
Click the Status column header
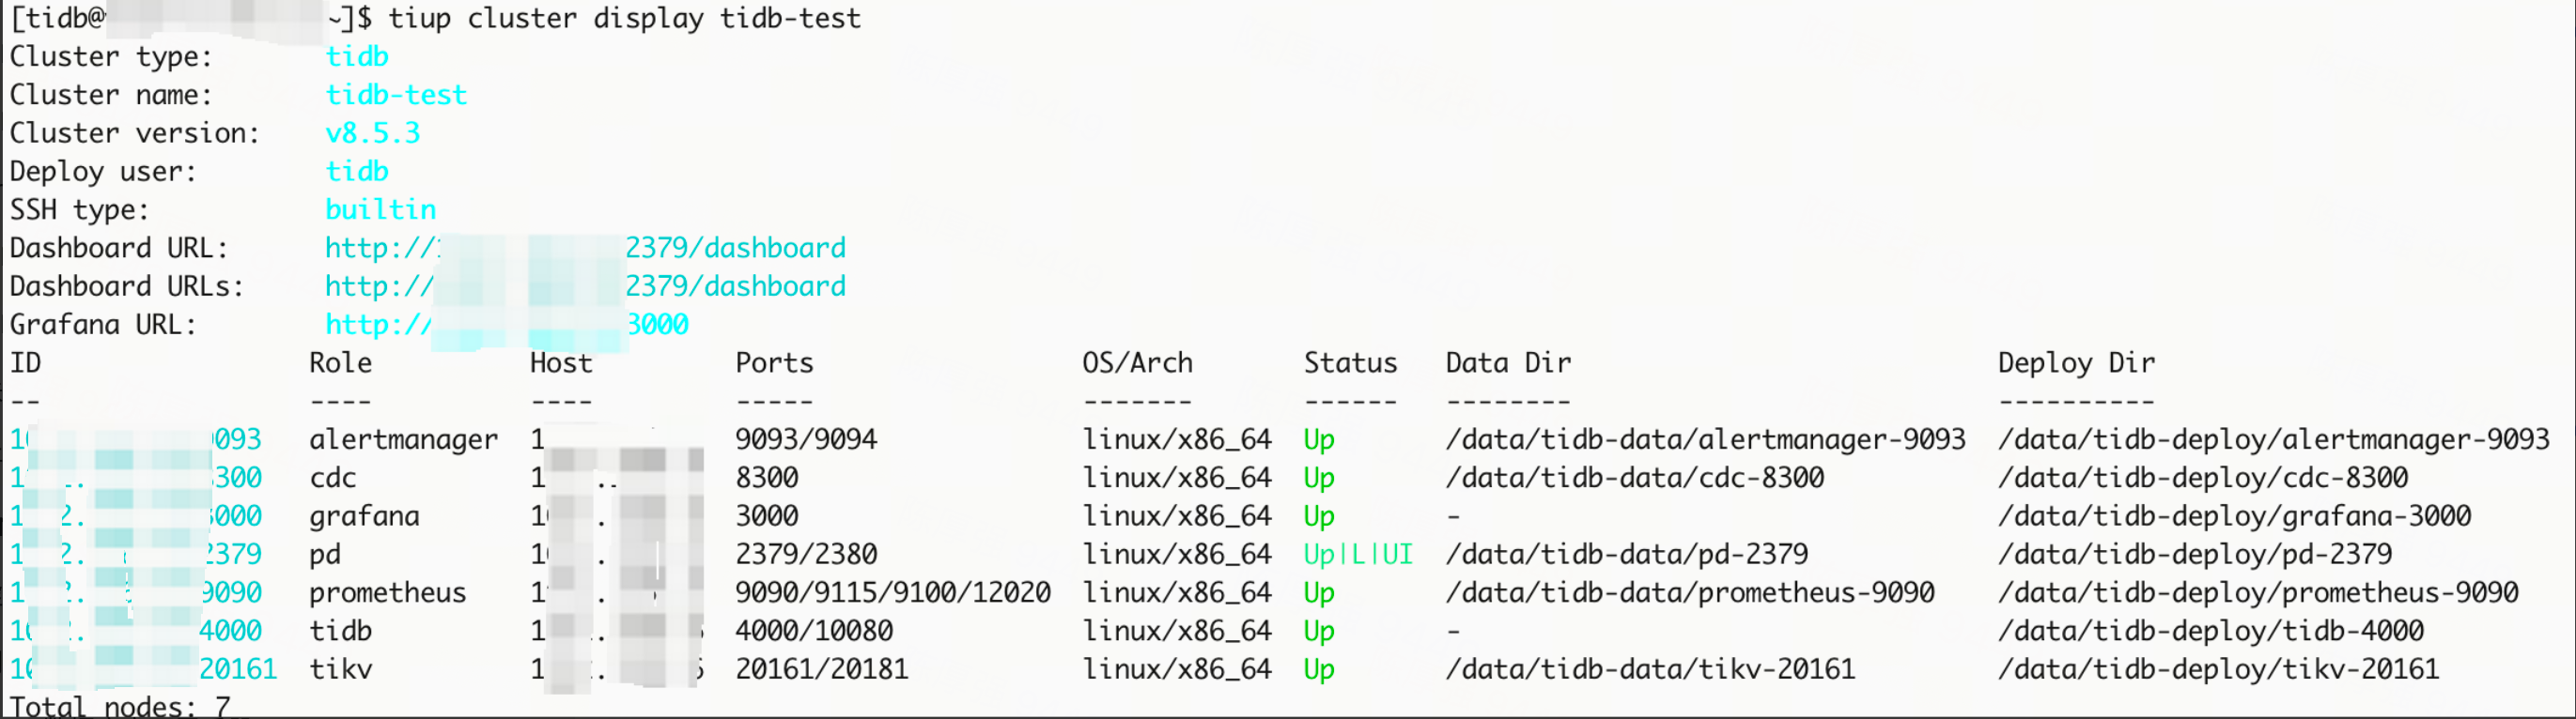pos(1349,362)
